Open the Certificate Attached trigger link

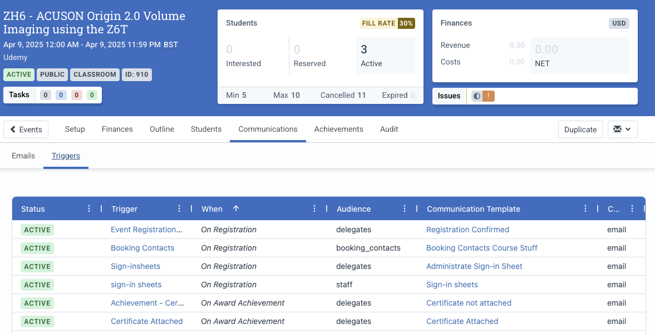point(146,321)
